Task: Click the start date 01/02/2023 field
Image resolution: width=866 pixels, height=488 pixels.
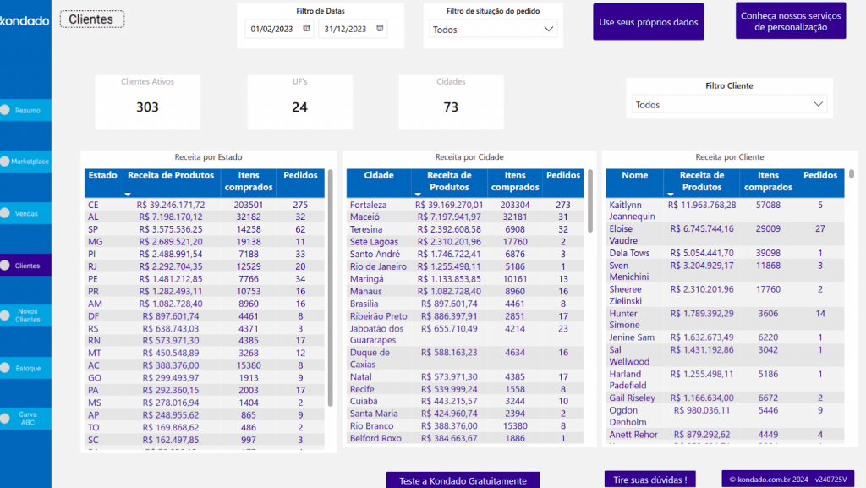Action: (x=271, y=29)
